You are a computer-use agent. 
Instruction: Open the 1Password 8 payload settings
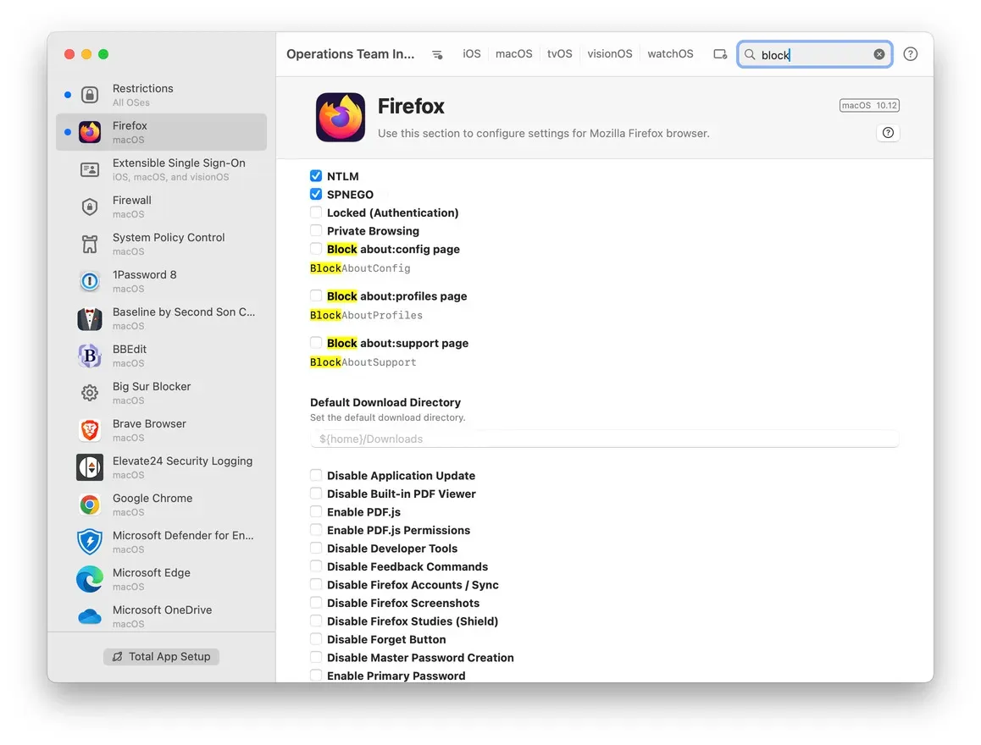pos(144,281)
